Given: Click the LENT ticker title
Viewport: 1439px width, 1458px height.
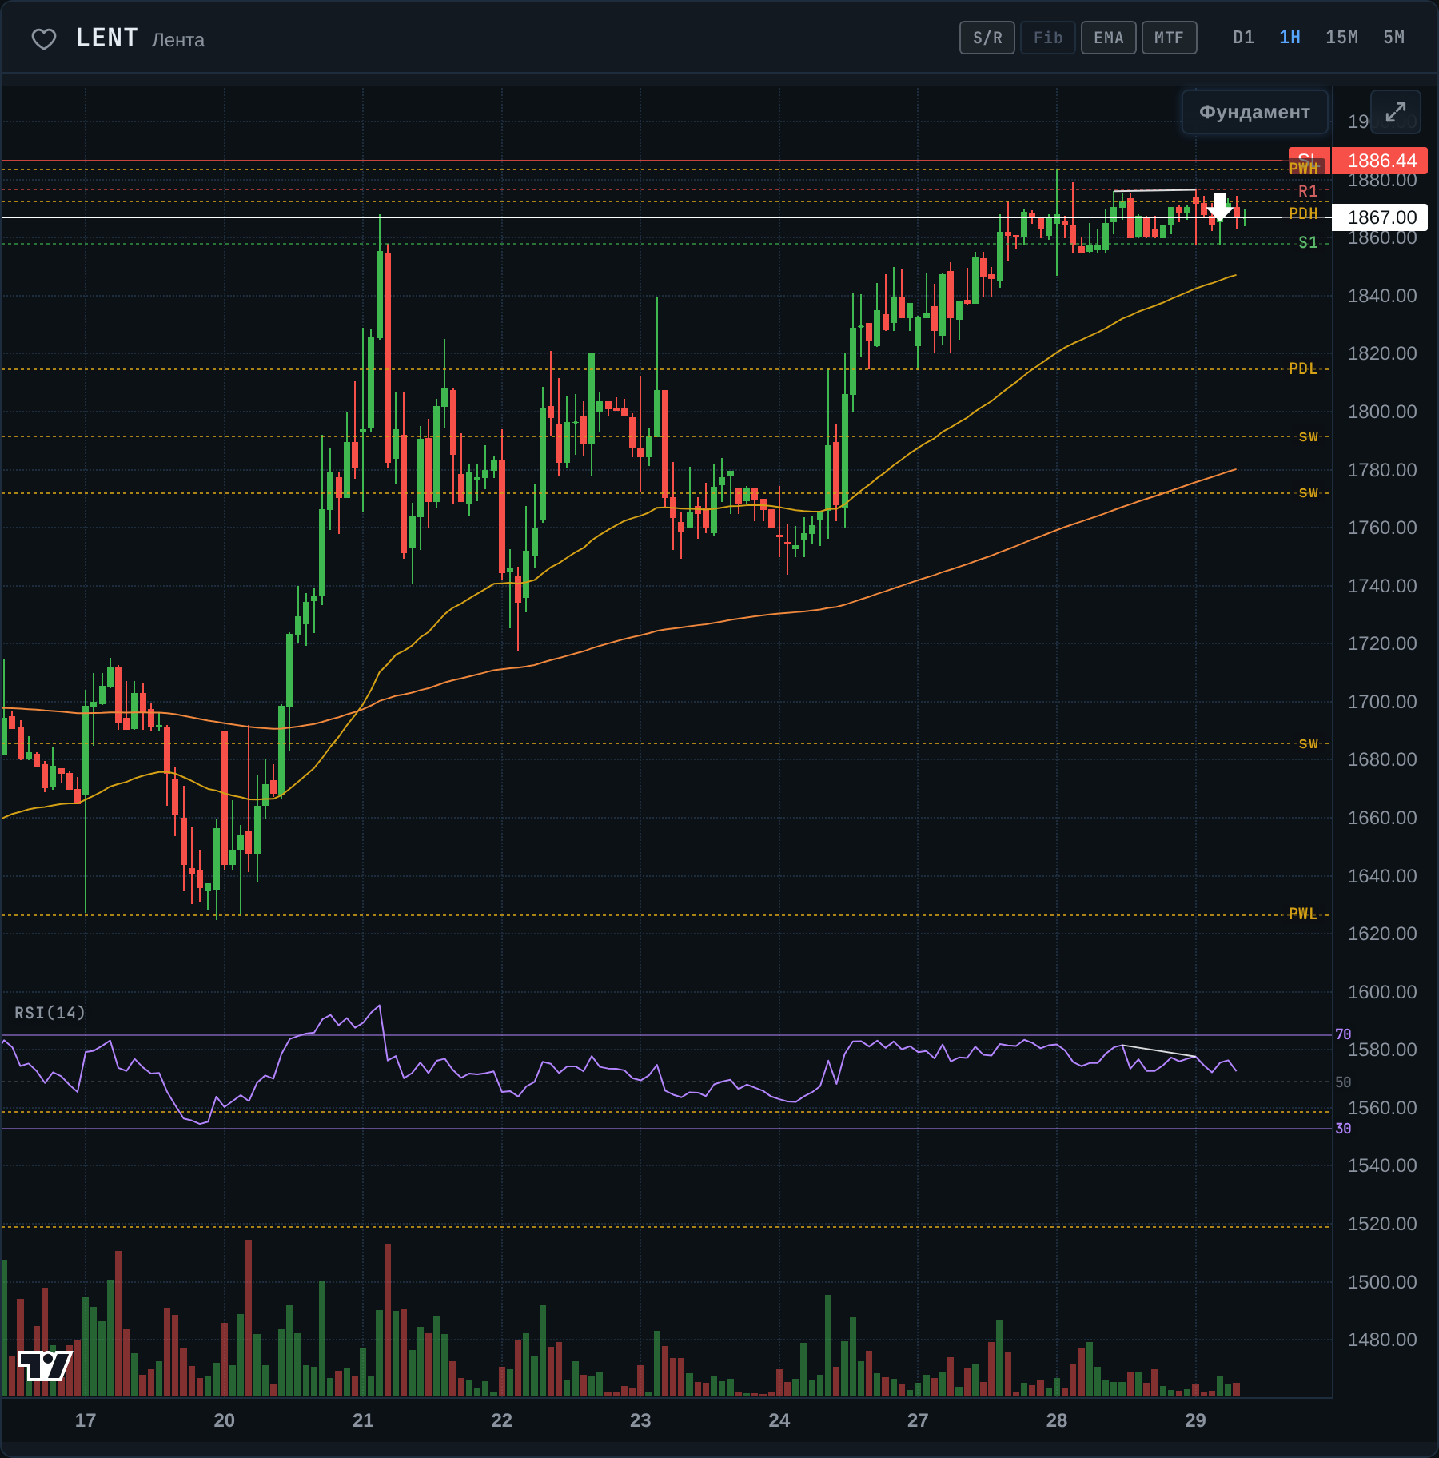Looking at the screenshot, I should coord(107,38).
